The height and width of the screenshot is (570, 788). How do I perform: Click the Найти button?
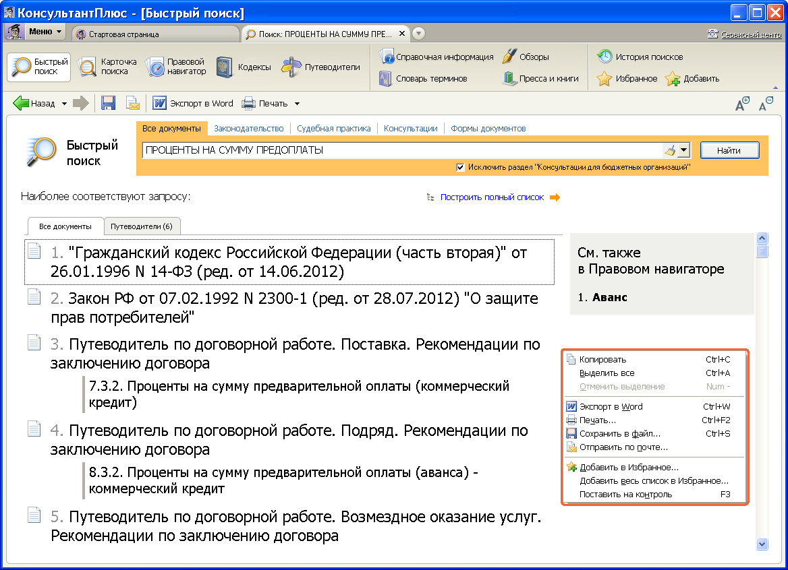click(x=729, y=150)
